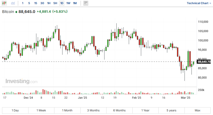Open the Technical Chart link
This screenshot has width=213, height=115.
tap(199, 3)
